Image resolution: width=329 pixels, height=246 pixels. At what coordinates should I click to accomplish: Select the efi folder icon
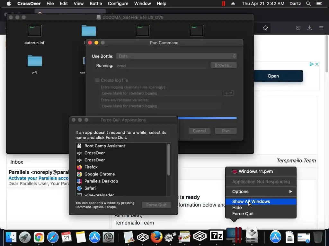pyautogui.click(x=35, y=61)
